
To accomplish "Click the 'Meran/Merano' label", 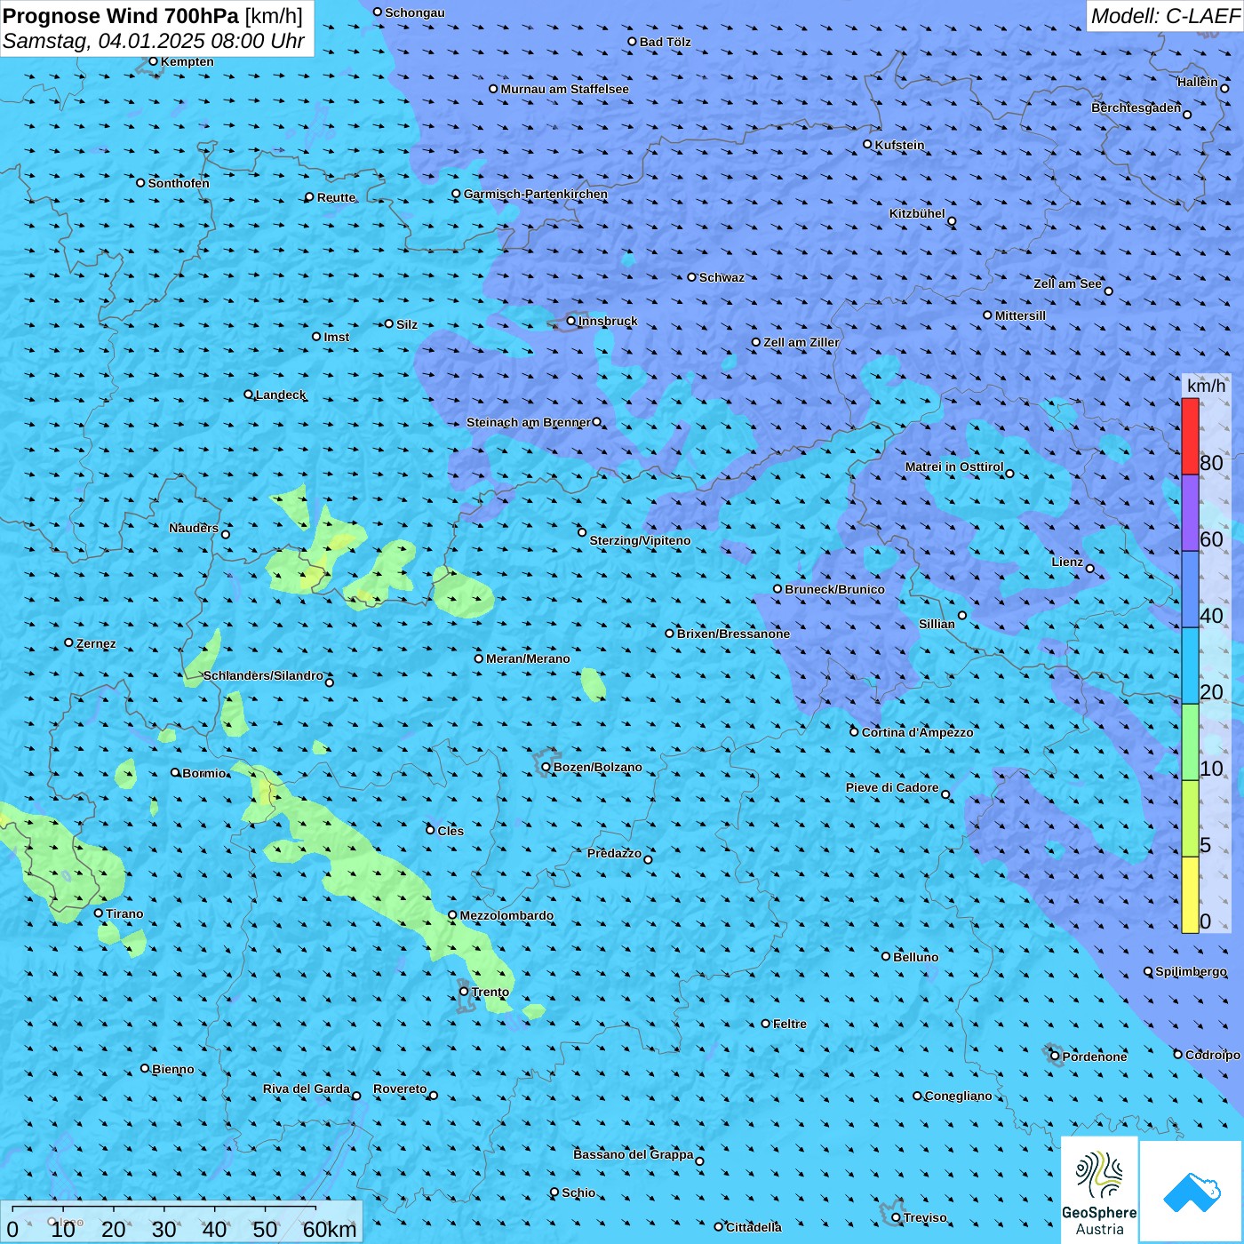I will 528,658.
